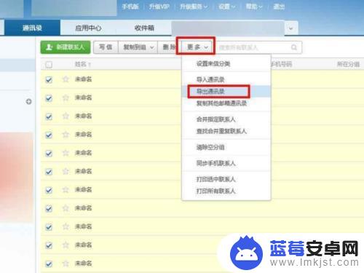The width and height of the screenshot is (364, 273).
Task: Uncheck the first 未命名 contact checkbox
Action: point(49,79)
